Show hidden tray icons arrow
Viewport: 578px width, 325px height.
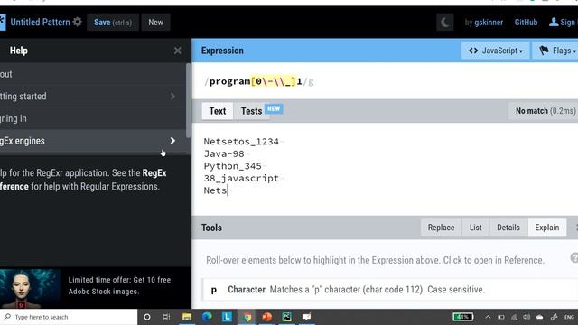[488, 317]
